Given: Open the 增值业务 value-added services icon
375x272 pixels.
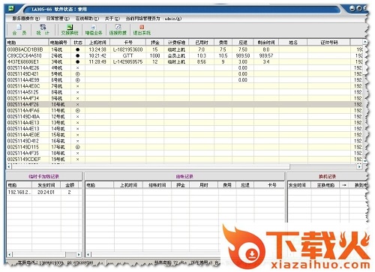Looking at the screenshot, I should [94, 30].
